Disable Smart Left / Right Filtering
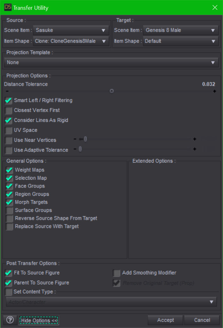 coord(9,101)
